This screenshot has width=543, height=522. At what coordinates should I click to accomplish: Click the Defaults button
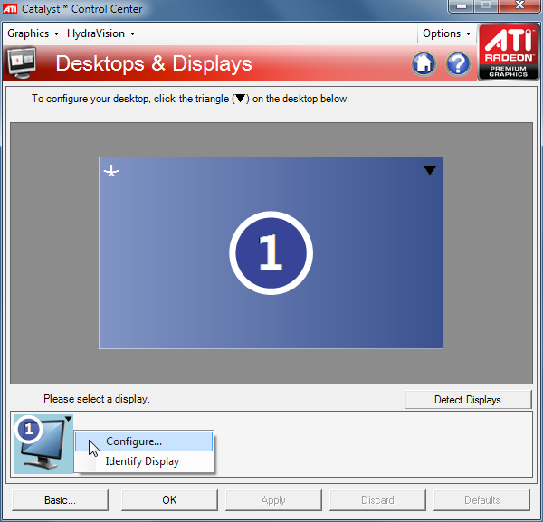(481, 500)
